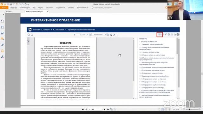The width and height of the screenshot is (203, 114).
Task: Click the zoom in plus button in status bar
Action: click(200, 110)
